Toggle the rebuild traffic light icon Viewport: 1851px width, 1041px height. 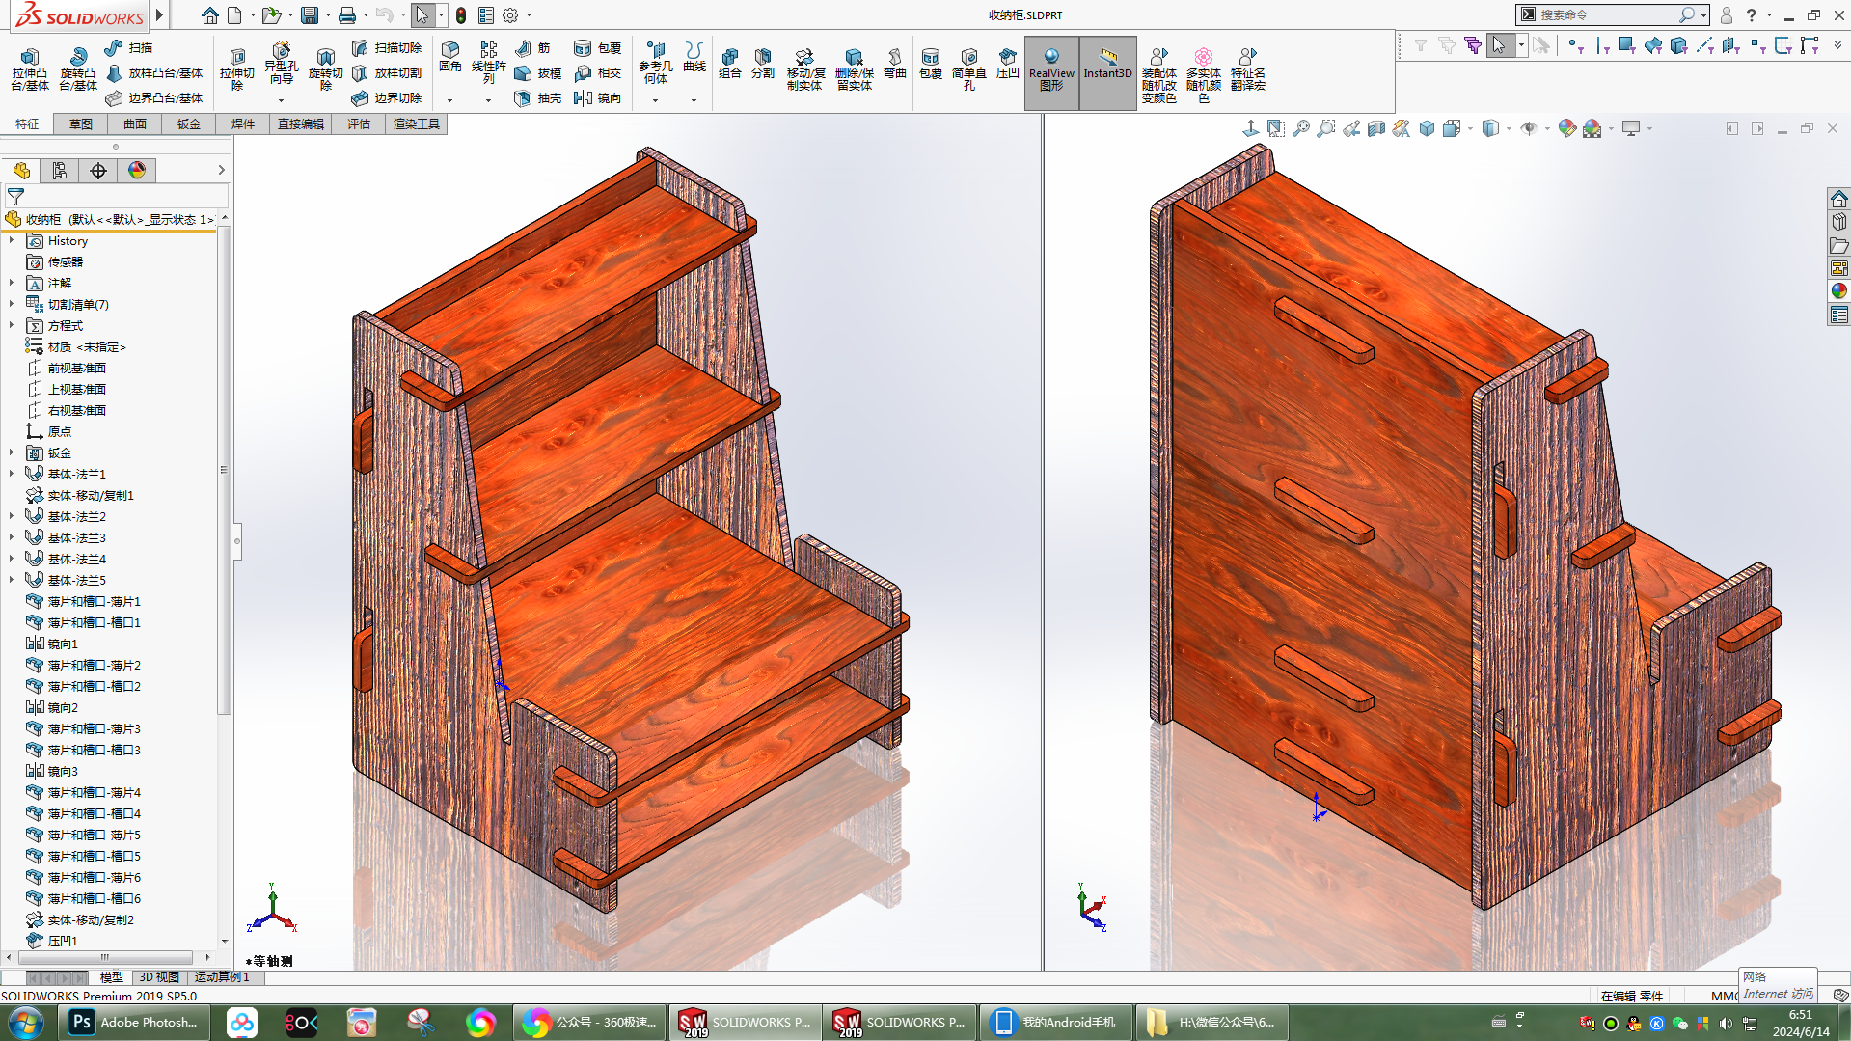pos(461,15)
